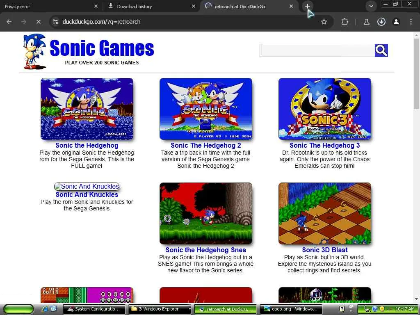Open the Sonic And Knuckles title link
The width and height of the screenshot is (420, 315).
click(x=87, y=194)
